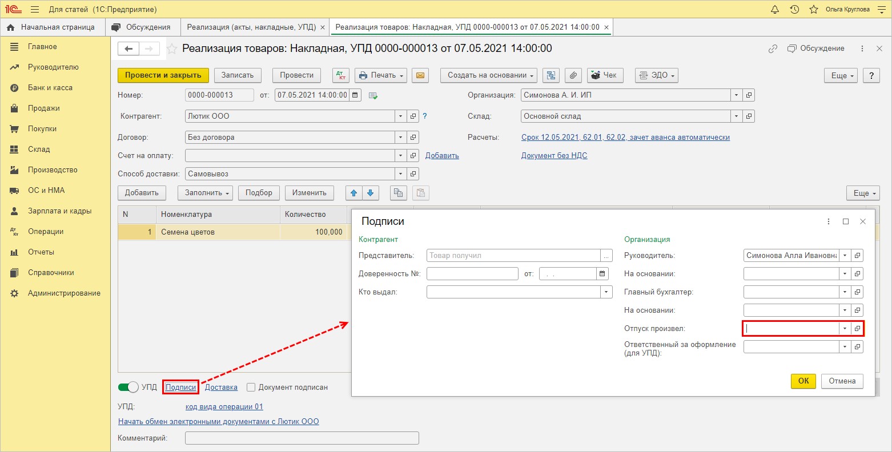
Task: Click Комментарий input field
Action: [302, 438]
